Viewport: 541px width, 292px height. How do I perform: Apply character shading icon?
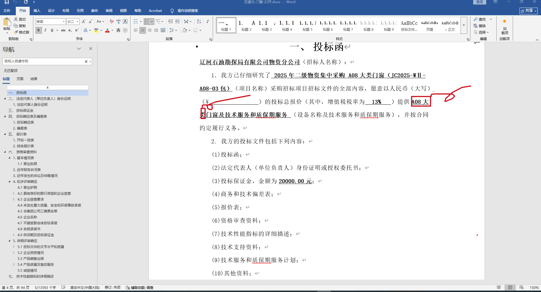point(118,30)
